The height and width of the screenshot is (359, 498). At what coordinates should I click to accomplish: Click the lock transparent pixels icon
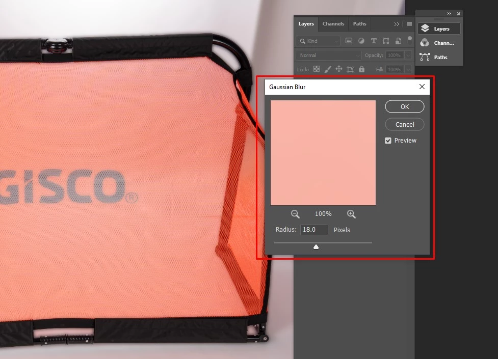click(x=316, y=69)
